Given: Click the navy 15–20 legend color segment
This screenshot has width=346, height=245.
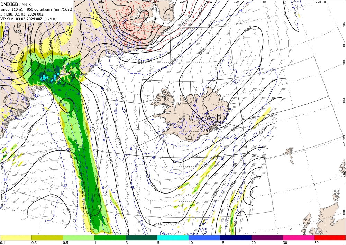Looking at the screenshot, I should pos(236,237).
